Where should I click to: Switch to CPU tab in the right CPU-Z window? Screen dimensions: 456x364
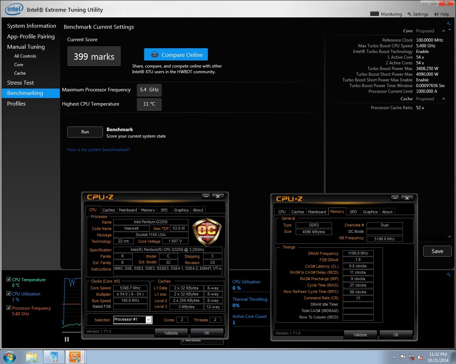(282, 212)
